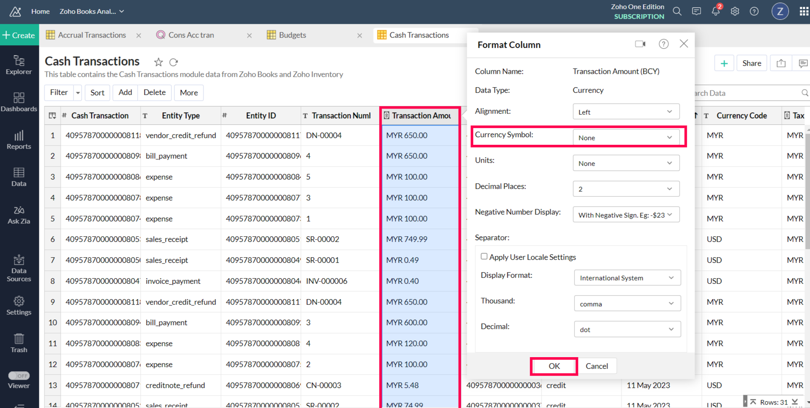Click the Sort button
Screen dimensions: 810x408
point(97,93)
